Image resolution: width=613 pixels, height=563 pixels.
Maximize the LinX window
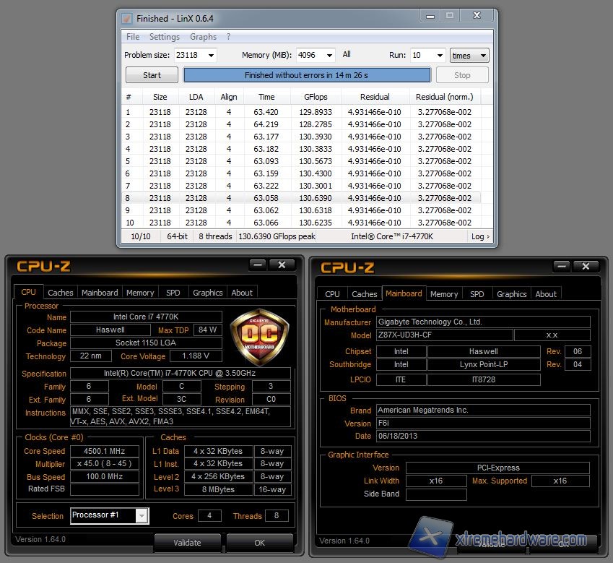pyautogui.click(x=450, y=15)
